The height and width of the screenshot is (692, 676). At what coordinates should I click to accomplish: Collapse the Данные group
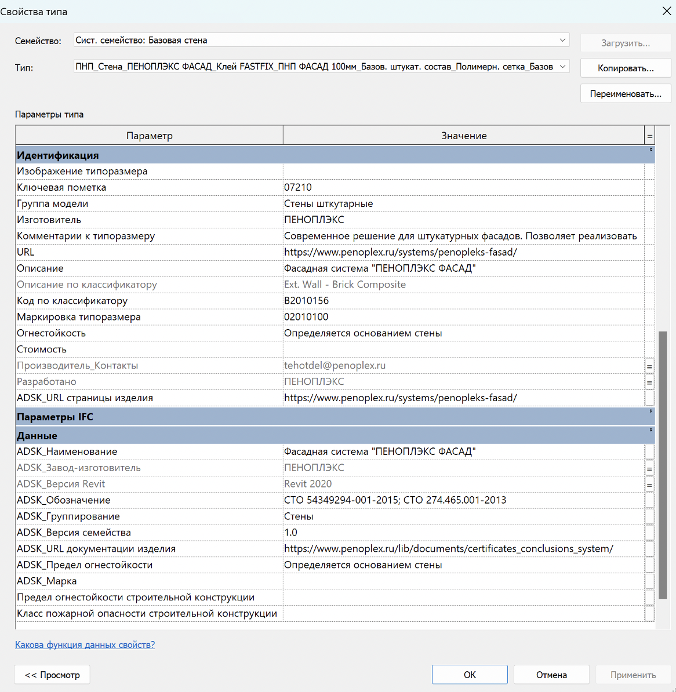coord(650,430)
